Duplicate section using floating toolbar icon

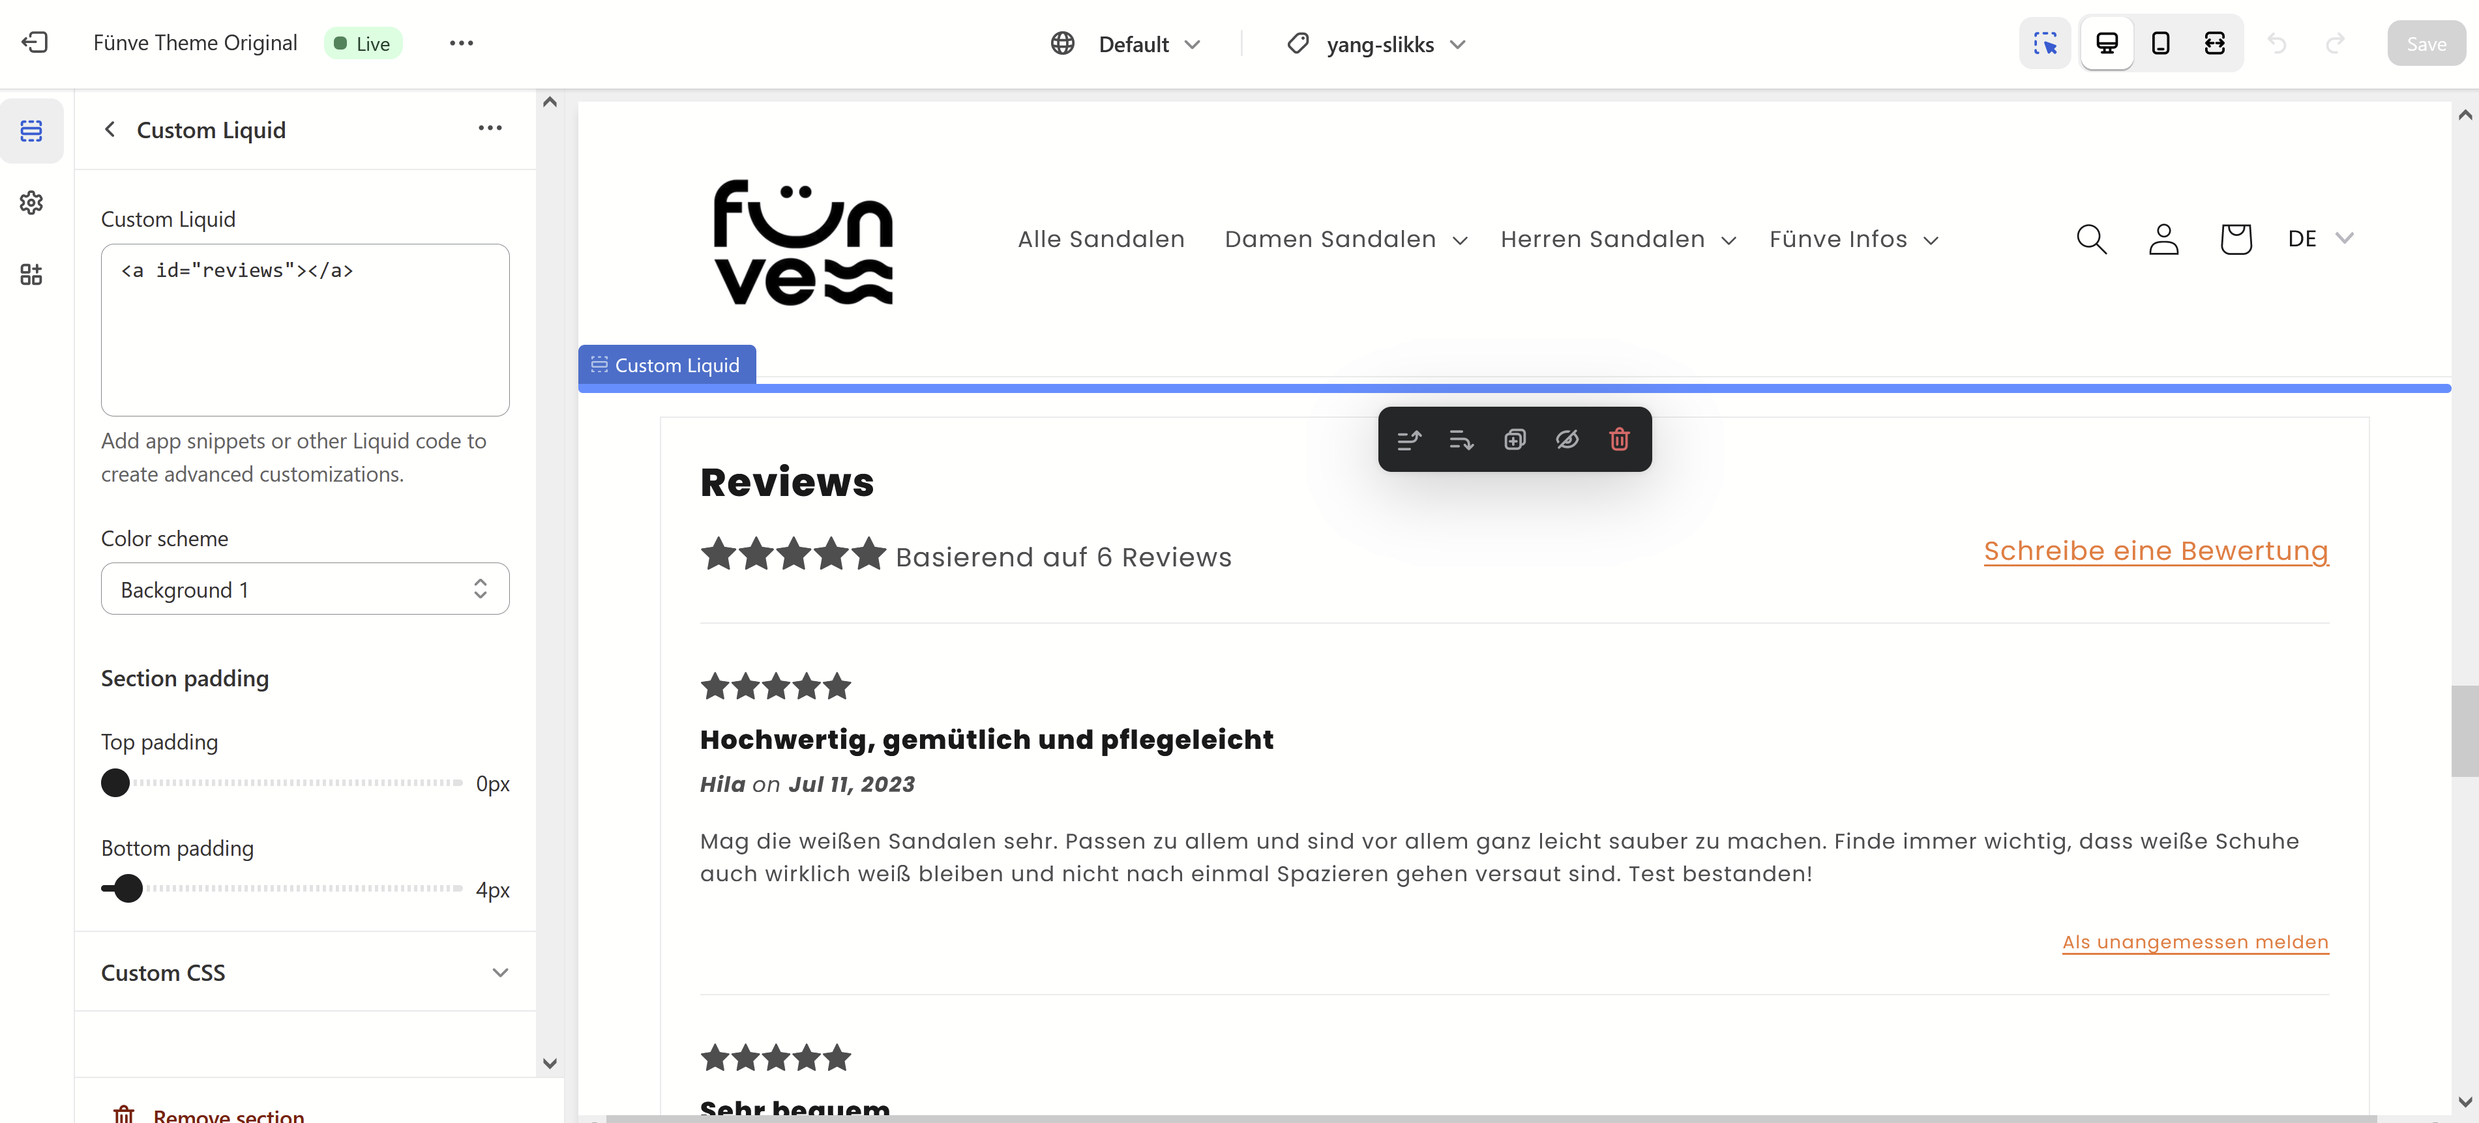click(1514, 440)
